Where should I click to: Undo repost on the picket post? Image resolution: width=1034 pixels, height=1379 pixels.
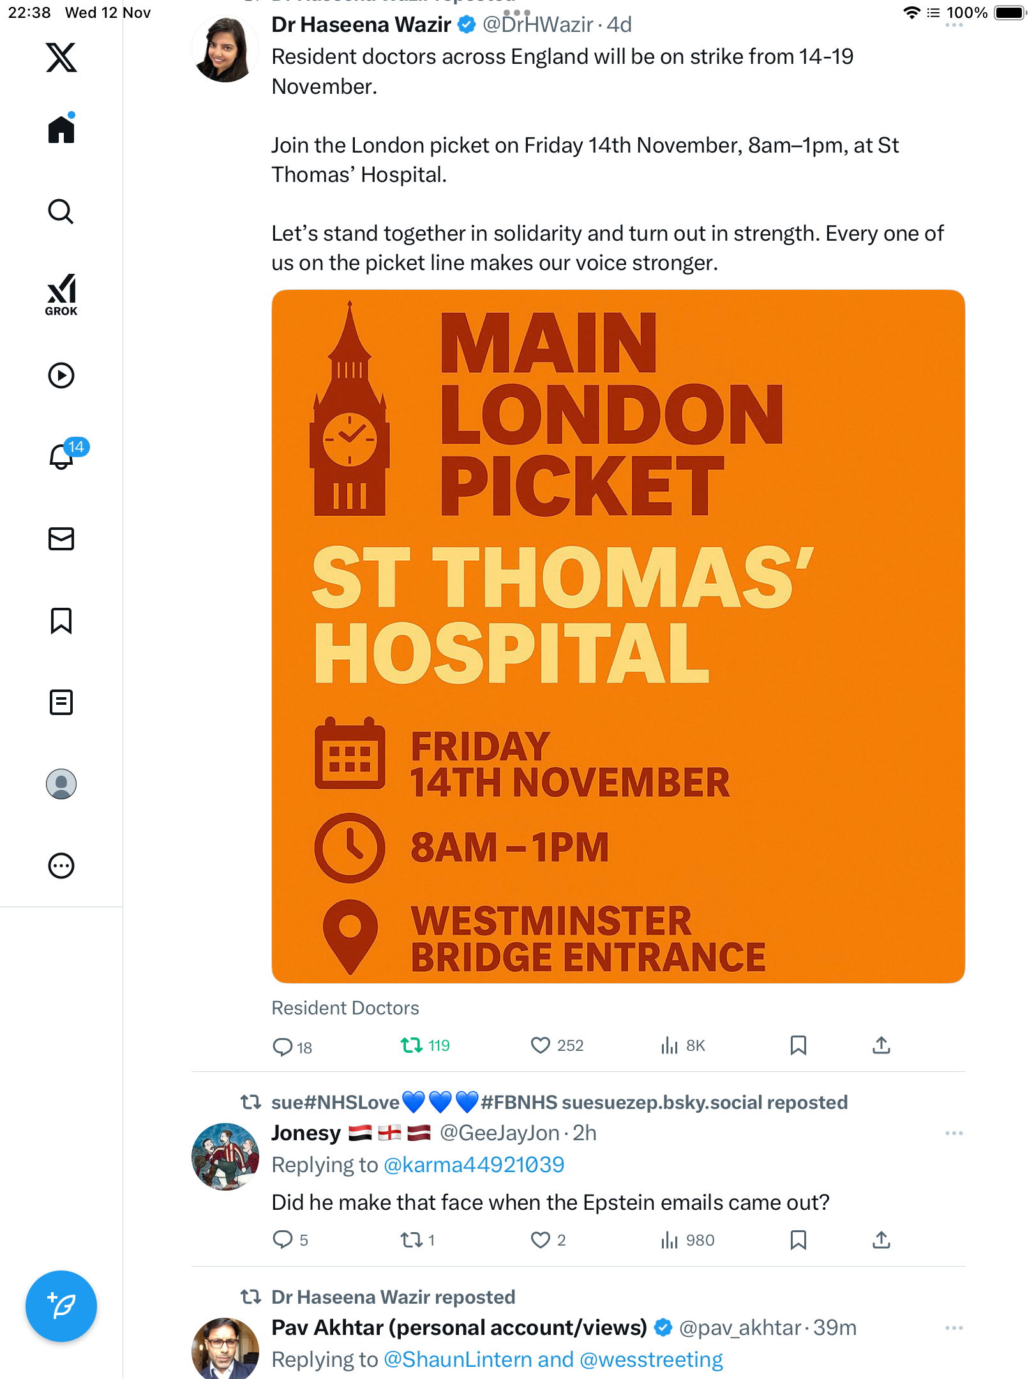tap(412, 1045)
